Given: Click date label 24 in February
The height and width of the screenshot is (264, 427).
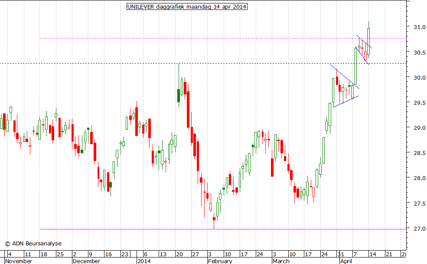Looking at the screenshot, I should pos(260,254).
